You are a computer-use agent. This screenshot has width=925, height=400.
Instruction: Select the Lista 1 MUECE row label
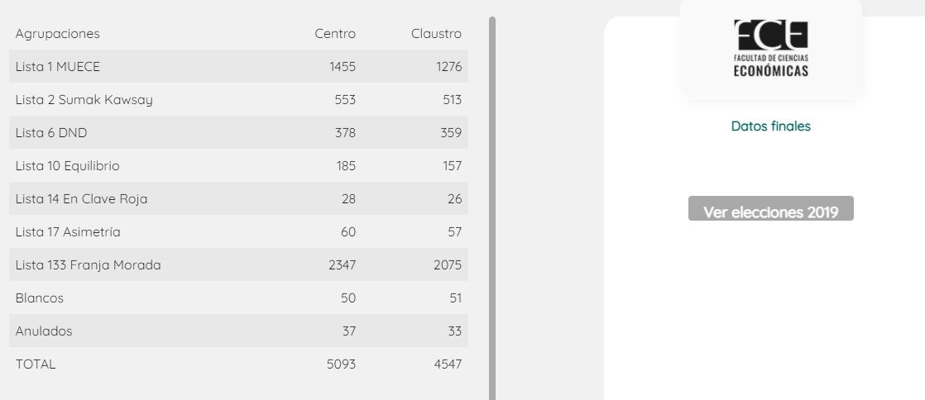[57, 67]
